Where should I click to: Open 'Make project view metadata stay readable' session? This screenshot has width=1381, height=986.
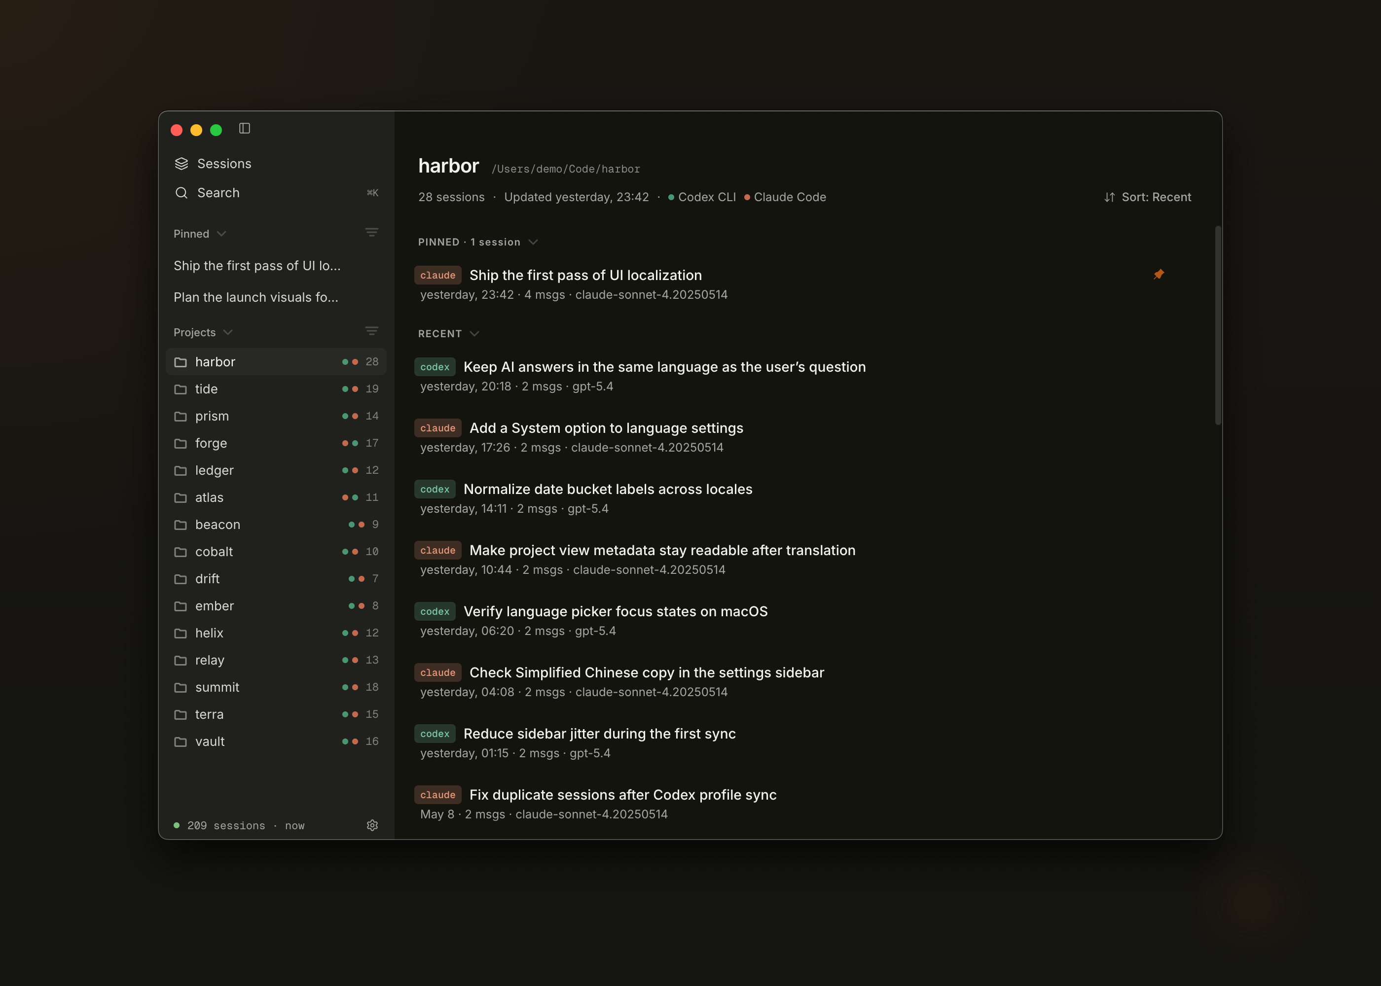pyautogui.click(x=662, y=551)
